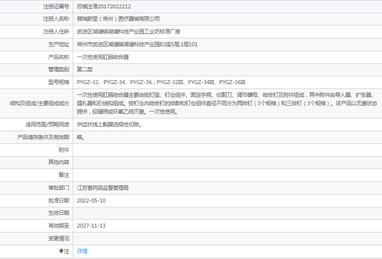Select approving department 江苏省药品监督管理局
Image resolution: width=382 pixels, height=259 pixels.
click(103, 188)
